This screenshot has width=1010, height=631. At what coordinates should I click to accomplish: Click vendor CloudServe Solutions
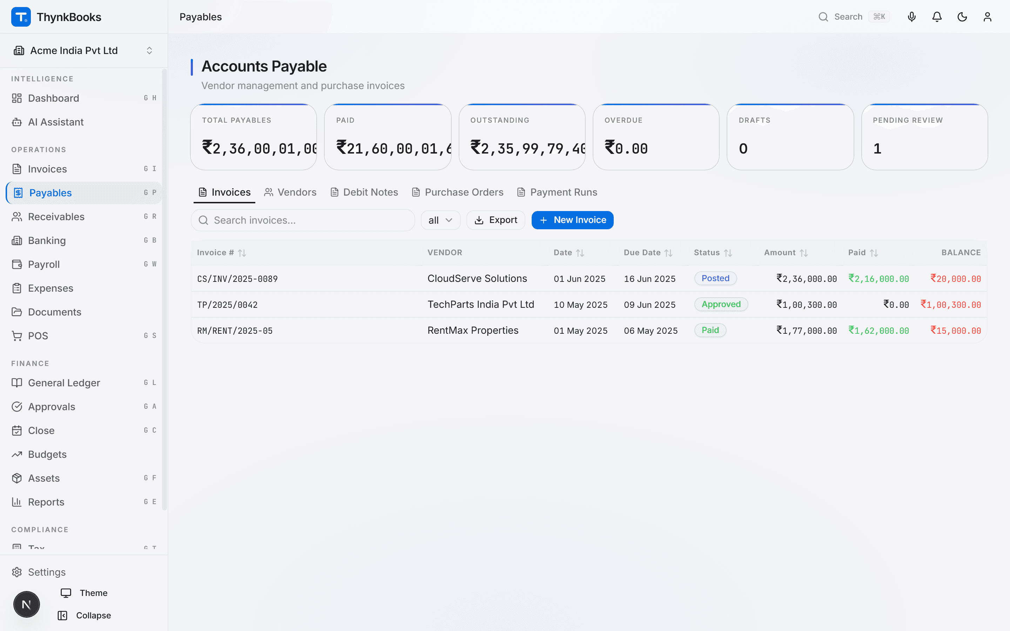pos(477,278)
